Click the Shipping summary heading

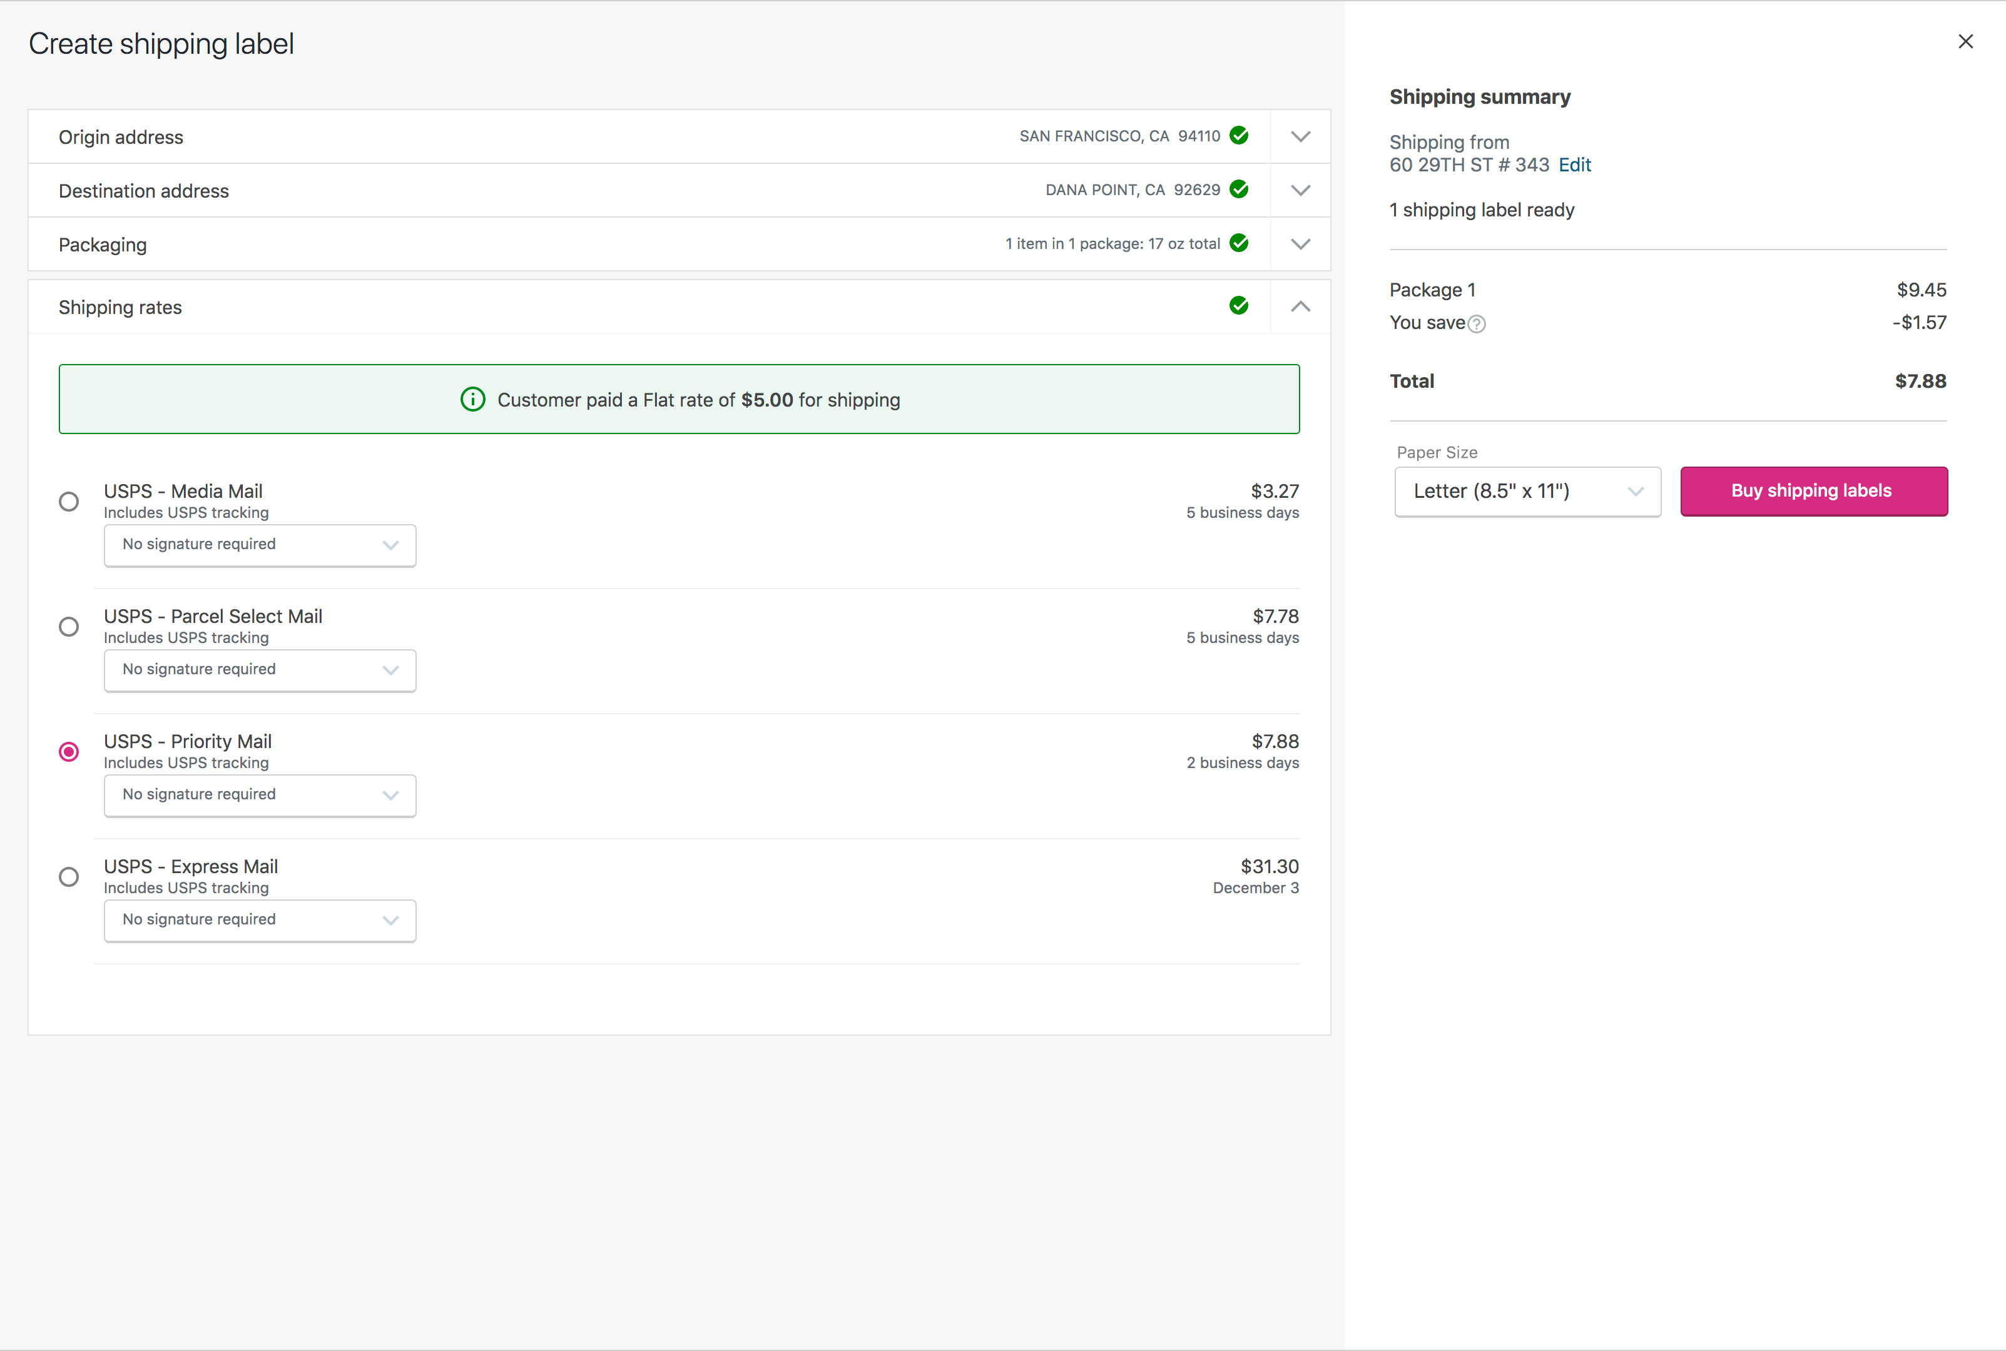tap(1480, 96)
